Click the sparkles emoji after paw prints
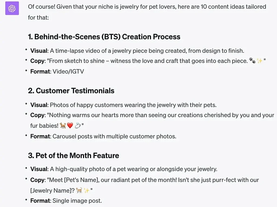Image resolution: width=277 pixels, height=207 pixels. click(x=259, y=61)
